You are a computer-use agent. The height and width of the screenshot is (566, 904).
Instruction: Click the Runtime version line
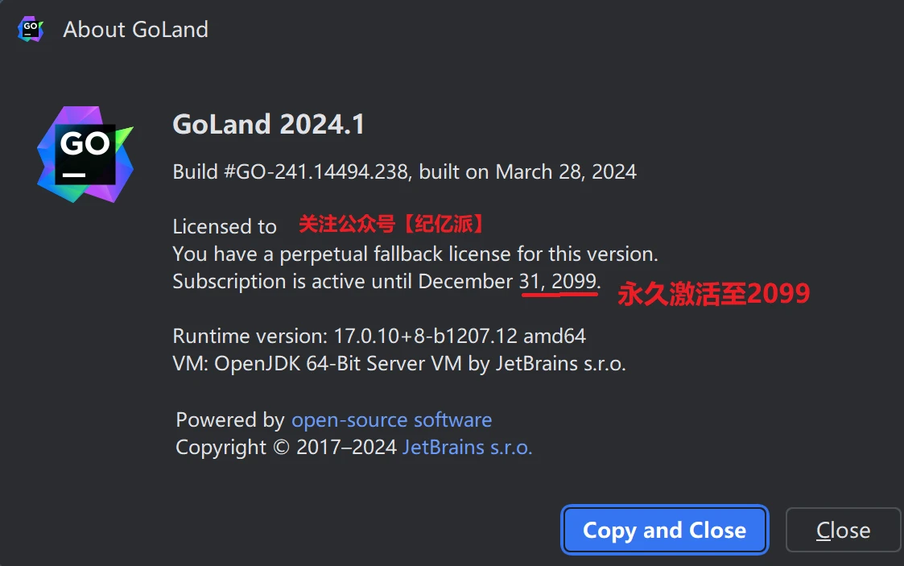(x=379, y=336)
